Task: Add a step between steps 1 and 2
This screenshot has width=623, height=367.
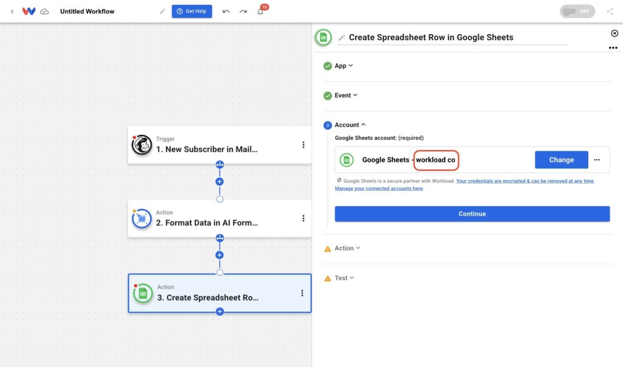Action: pos(219,182)
